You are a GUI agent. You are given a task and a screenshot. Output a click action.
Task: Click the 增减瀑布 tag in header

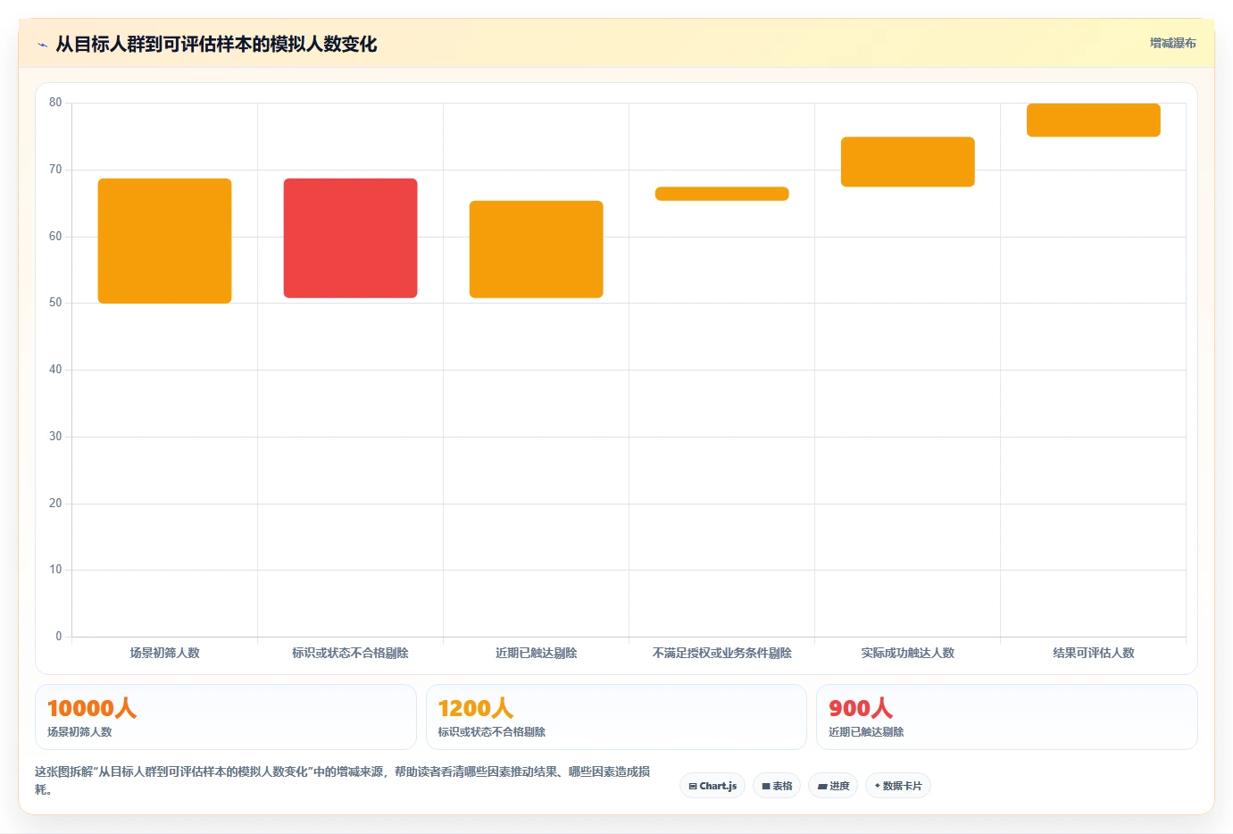click(1172, 43)
